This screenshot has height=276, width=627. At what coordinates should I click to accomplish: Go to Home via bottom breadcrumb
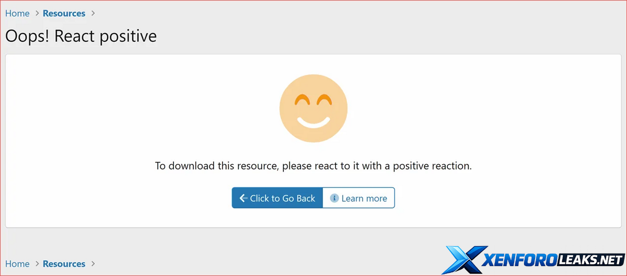point(17,264)
